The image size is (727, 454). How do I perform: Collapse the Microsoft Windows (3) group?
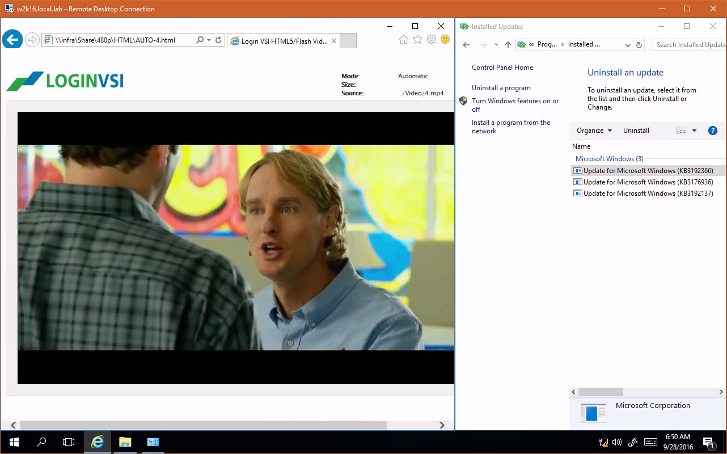(x=610, y=159)
